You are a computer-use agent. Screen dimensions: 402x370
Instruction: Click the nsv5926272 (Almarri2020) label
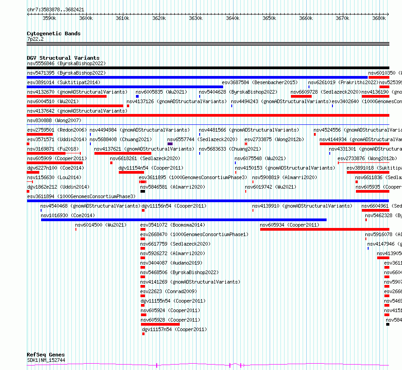pos(173,253)
